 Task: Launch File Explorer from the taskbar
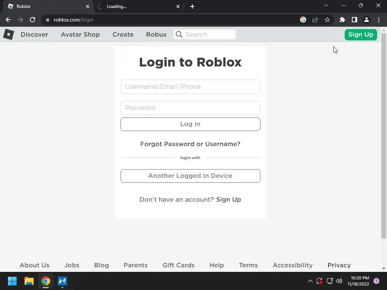click(29, 281)
